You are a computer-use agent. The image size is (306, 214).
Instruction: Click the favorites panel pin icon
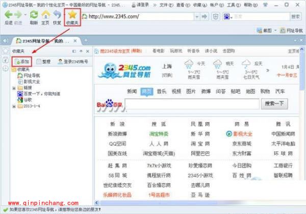81,51
